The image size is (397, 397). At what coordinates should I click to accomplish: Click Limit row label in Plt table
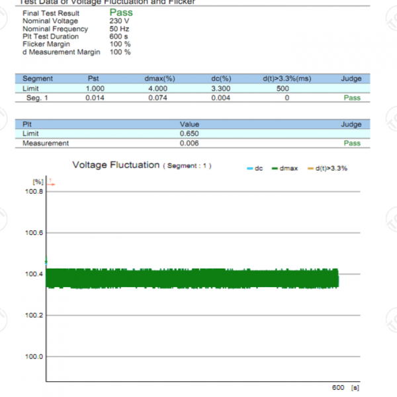pos(30,134)
